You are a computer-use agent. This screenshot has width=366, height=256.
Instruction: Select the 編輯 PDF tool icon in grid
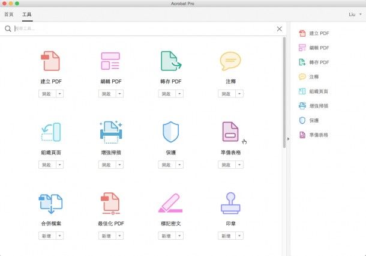pyautogui.click(x=110, y=61)
